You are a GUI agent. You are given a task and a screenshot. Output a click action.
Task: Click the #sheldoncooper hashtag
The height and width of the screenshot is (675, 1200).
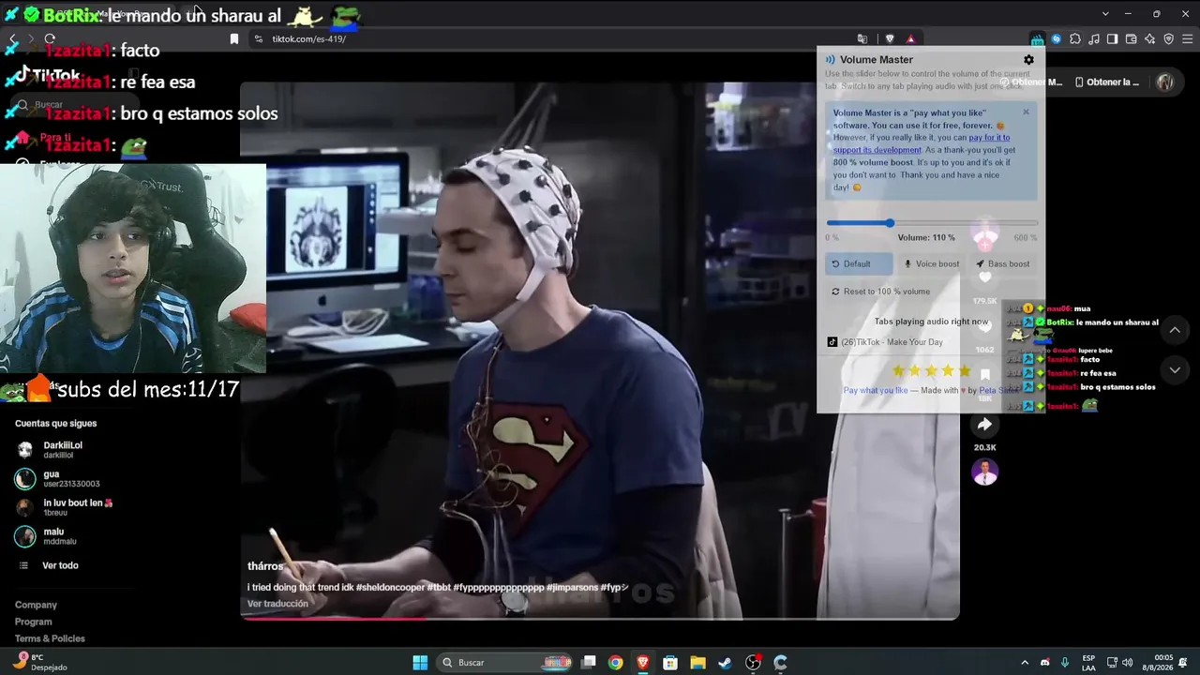pos(390,588)
